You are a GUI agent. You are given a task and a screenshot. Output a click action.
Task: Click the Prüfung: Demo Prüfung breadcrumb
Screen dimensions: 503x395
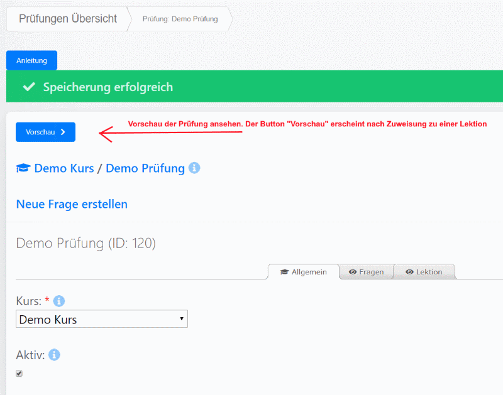point(180,19)
